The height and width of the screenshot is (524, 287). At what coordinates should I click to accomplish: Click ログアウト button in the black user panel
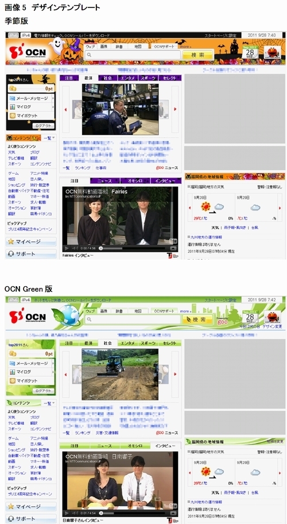tap(43, 126)
